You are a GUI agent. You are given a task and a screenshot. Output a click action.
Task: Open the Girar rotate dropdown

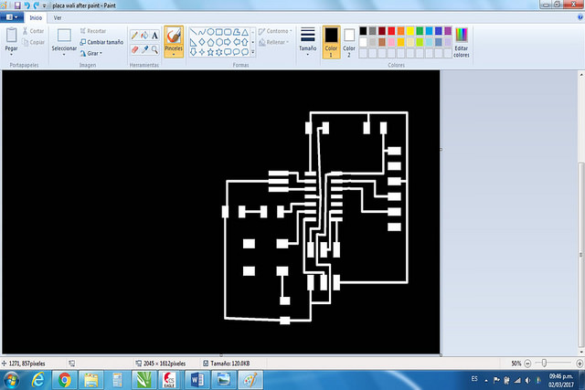tap(91, 53)
